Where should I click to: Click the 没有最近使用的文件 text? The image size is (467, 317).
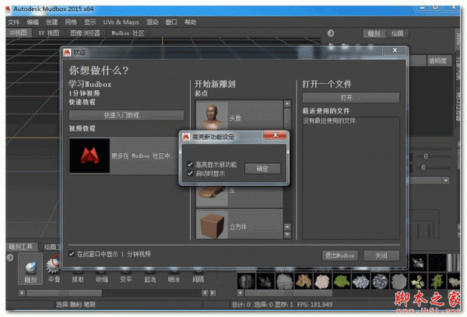(x=330, y=120)
